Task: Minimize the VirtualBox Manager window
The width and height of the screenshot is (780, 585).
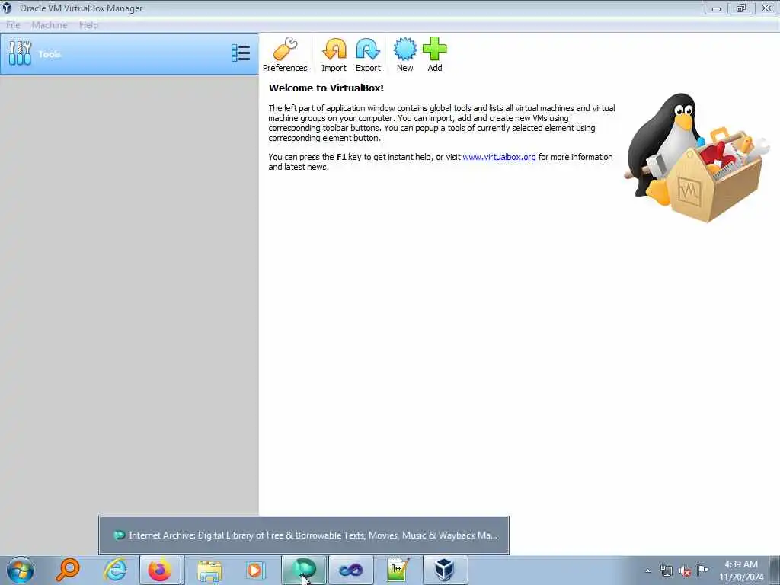Action: click(716, 8)
